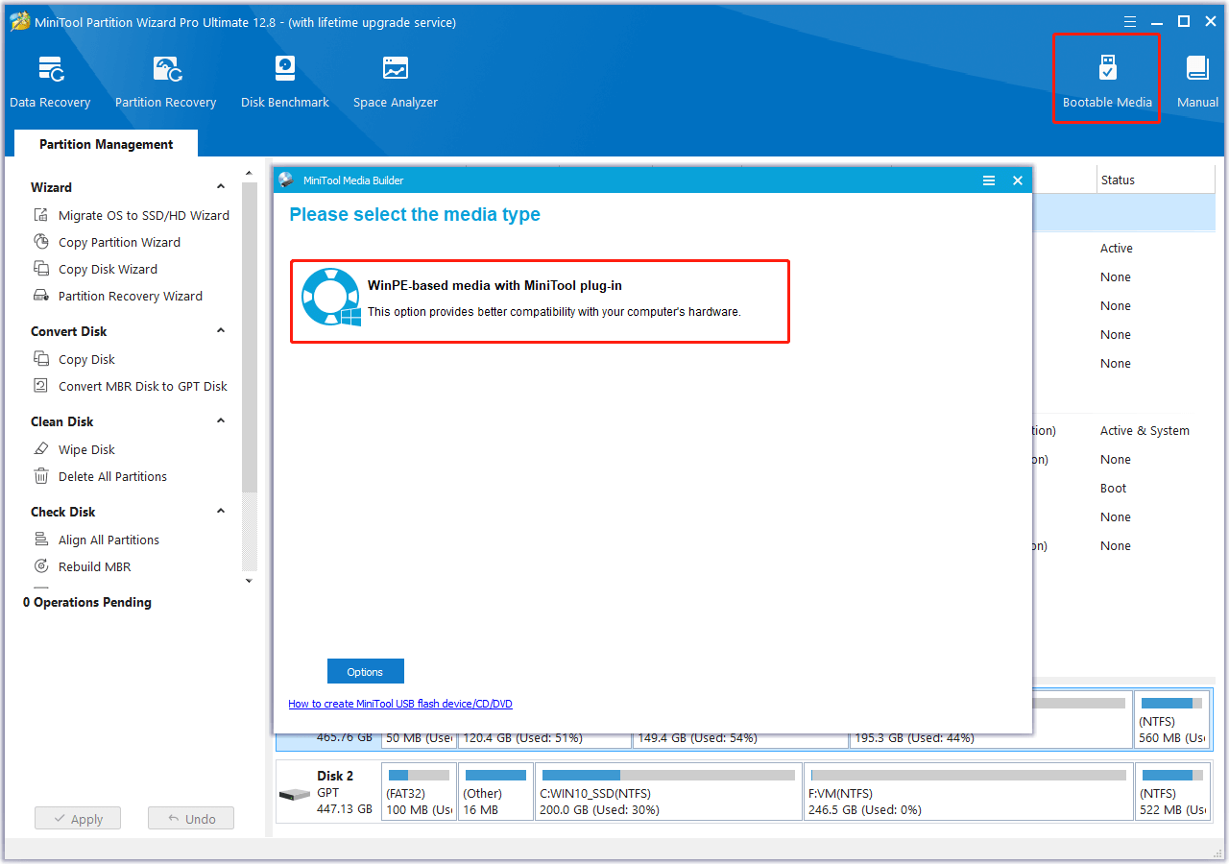
Task: Select Partition Recovery Wizard entry
Action: (131, 296)
